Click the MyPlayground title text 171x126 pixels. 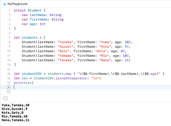[17, 4]
